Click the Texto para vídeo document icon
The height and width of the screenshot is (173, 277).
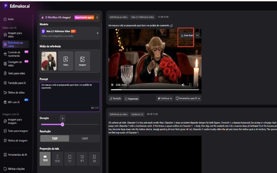tap(5, 73)
